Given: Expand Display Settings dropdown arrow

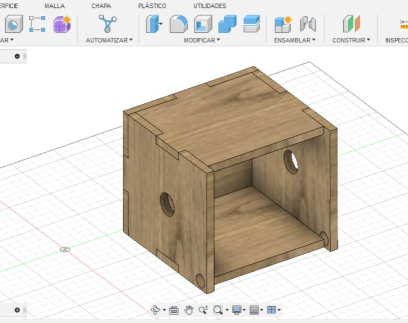Looking at the screenshot, I should (x=244, y=309).
